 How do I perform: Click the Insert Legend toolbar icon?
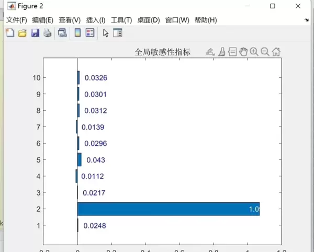tap(90, 33)
